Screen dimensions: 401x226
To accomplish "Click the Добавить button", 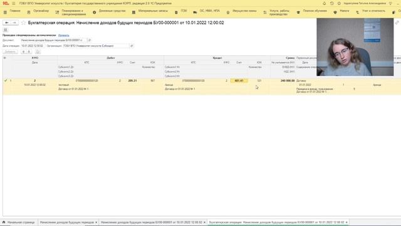I will click(10, 51).
